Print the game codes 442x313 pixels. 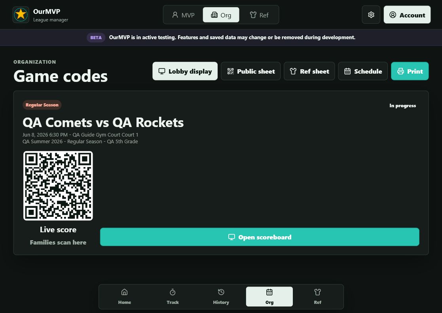click(x=410, y=71)
